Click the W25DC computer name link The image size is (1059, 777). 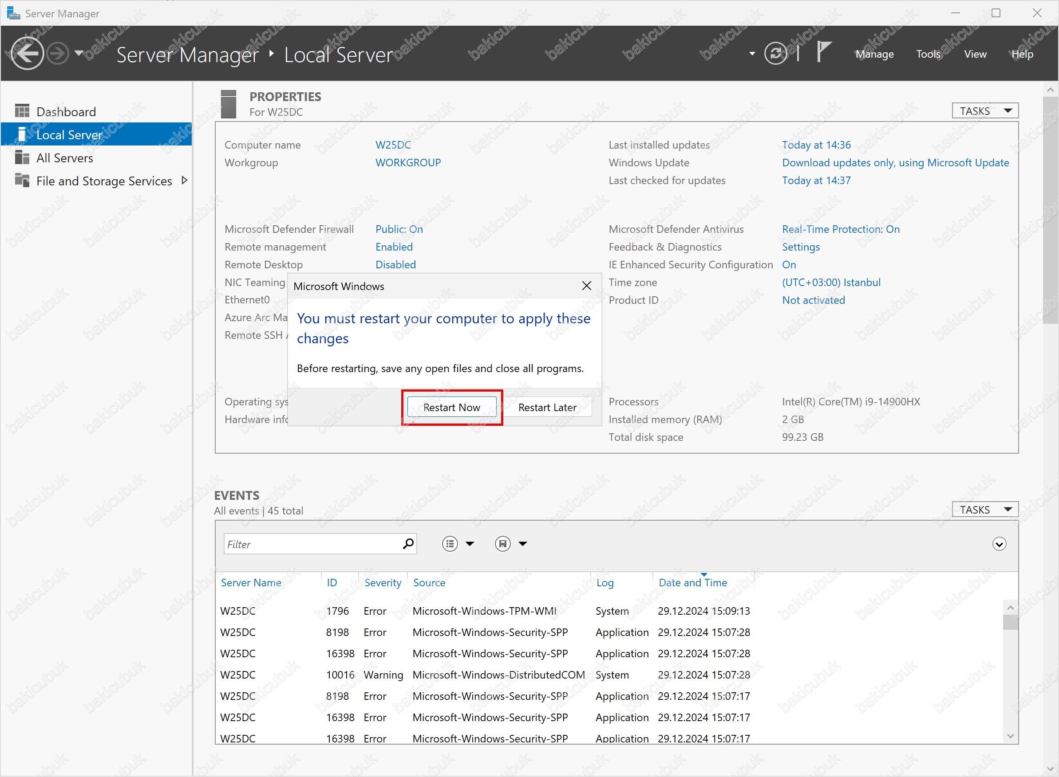click(393, 145)
